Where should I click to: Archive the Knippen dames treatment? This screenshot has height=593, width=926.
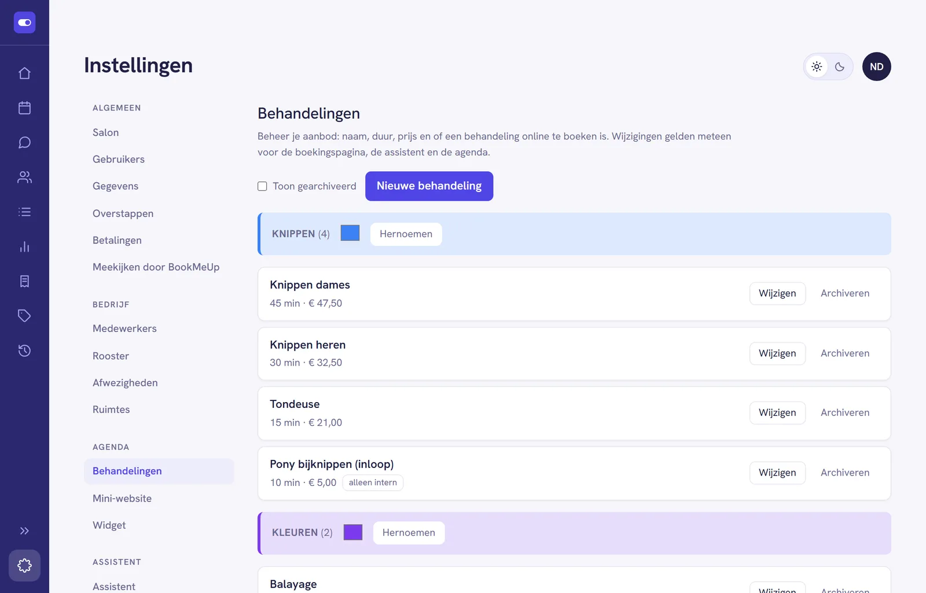(x=845, y=293)
